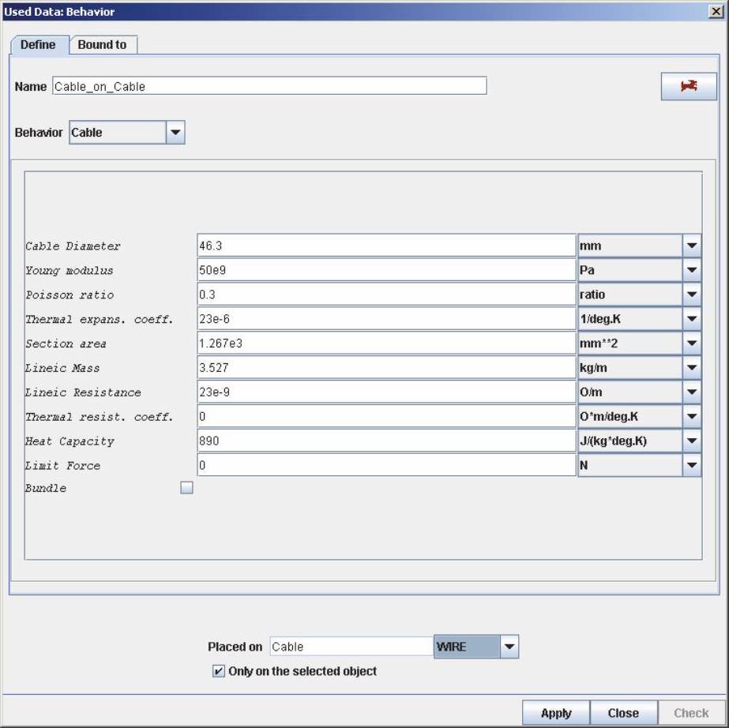This screenshot has width=729, height=728.
Task: Open the Lineic Resistance O/m unit dropdown
Action: (692, 392)
